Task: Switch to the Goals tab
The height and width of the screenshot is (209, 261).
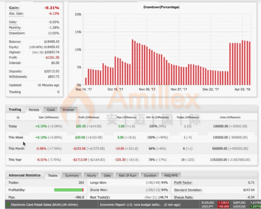Action: pos(51,110)
